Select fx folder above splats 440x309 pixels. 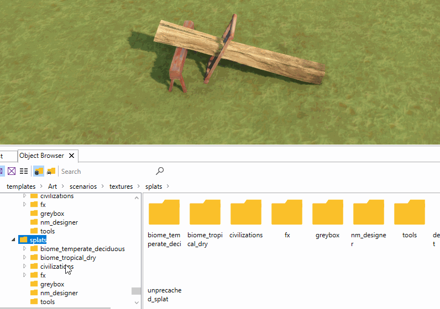[38, 205]
